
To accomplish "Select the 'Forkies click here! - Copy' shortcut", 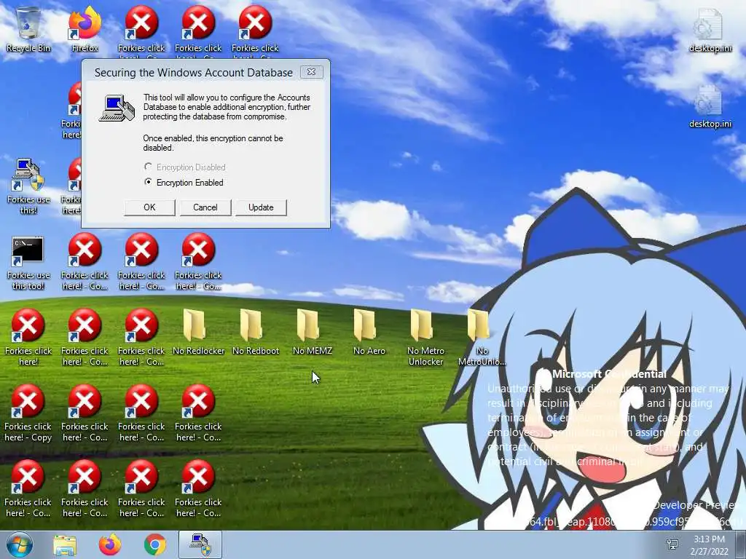I will coord(28,413).
